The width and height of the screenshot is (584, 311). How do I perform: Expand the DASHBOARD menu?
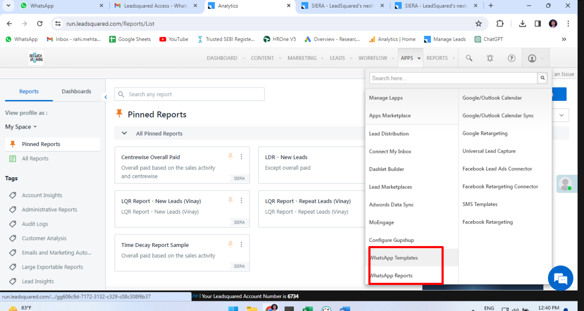225,58
